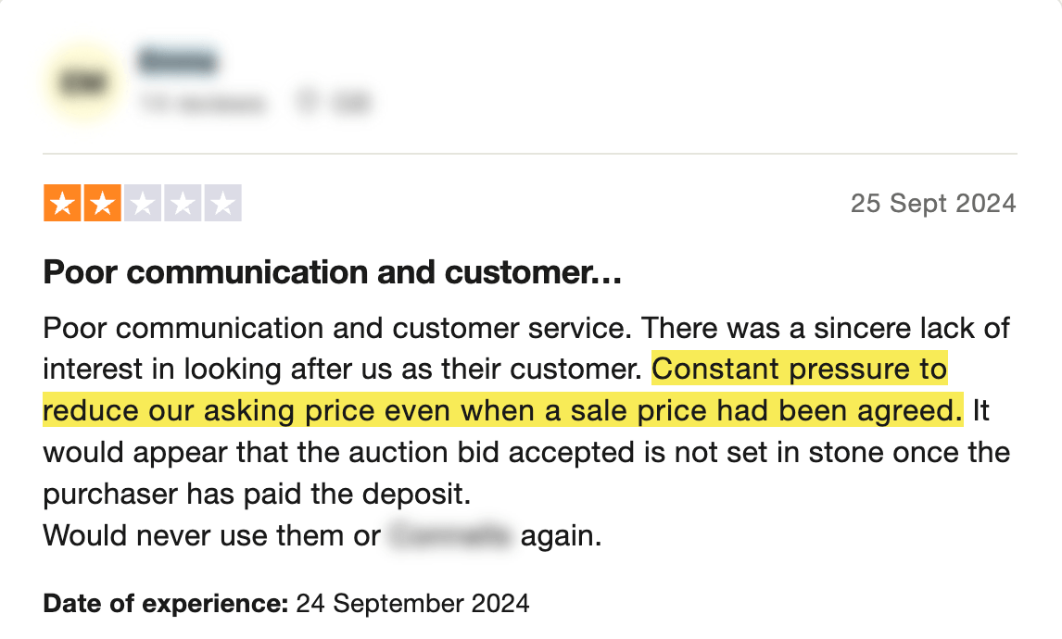Click the first orange rating star
The image size is (1062, 639).
click(62, 204)
